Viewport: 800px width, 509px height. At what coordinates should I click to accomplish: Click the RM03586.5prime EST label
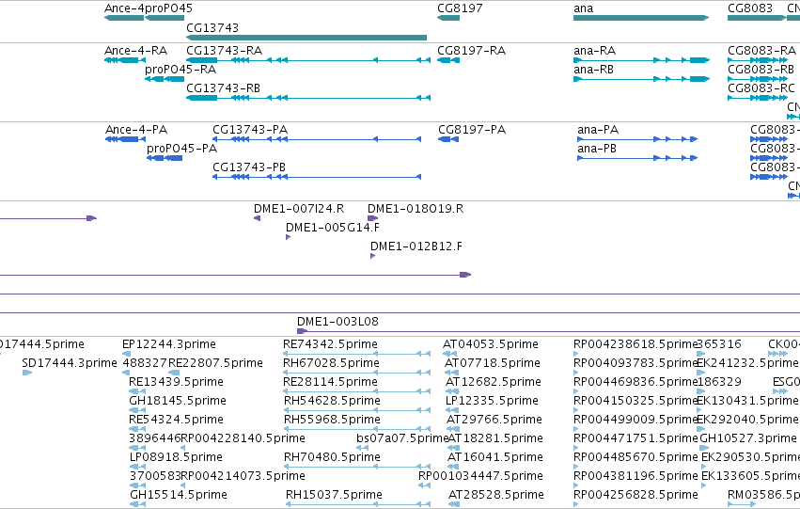point(763,495)
